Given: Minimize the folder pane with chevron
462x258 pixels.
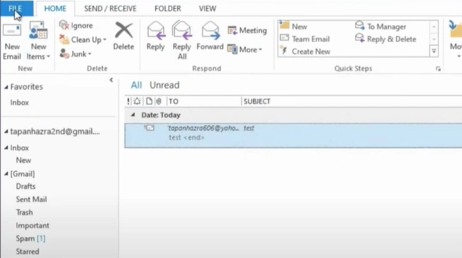Looking at the screenshot, I should click(x=111, y=80).
